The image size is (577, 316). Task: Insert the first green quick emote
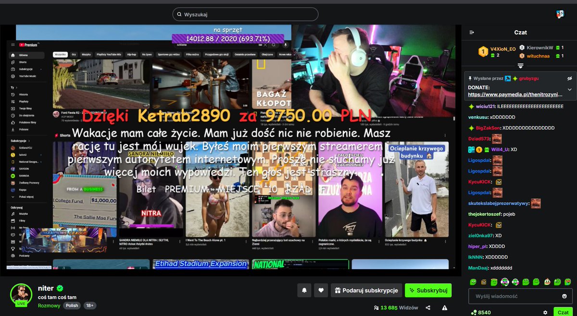(x=473, y=281)
